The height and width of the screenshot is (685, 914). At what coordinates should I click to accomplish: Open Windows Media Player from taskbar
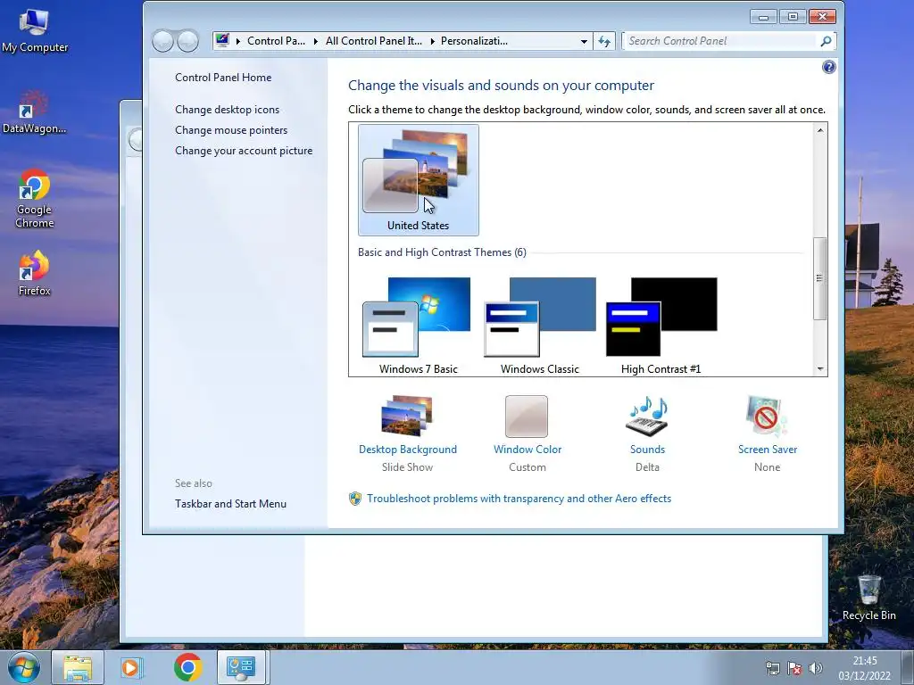point(132,667)
